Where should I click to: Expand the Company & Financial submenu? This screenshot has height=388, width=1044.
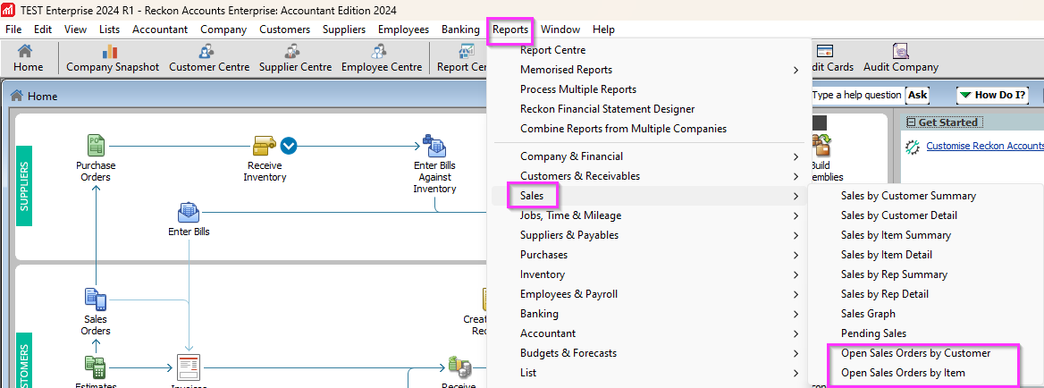tap(796, 156)
